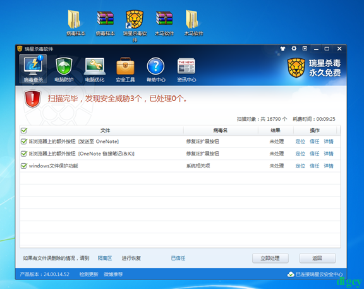Open the title bar dropdown menu icon

(305, 48)
